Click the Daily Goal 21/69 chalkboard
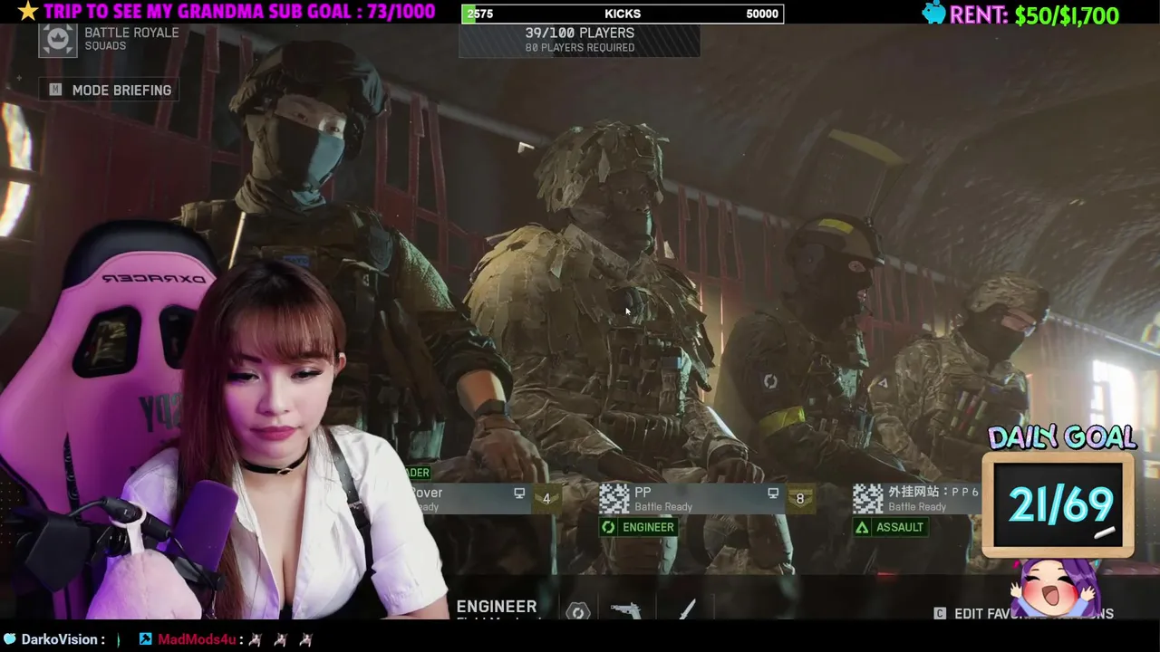The height and width of the screenshot is (652, 1160). click(x=1058, y=505)
